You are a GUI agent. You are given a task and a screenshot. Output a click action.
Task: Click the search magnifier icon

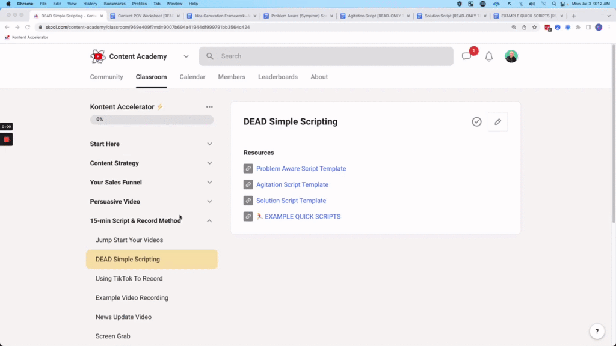click(x=210, y=56)
